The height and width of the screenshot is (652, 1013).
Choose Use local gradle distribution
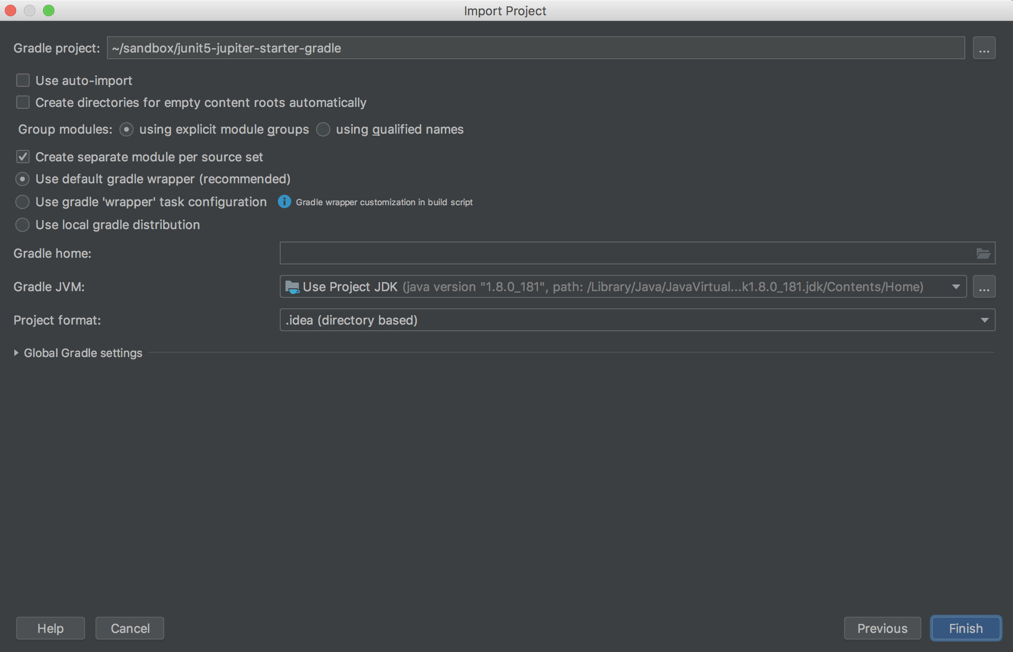(22, 225)
